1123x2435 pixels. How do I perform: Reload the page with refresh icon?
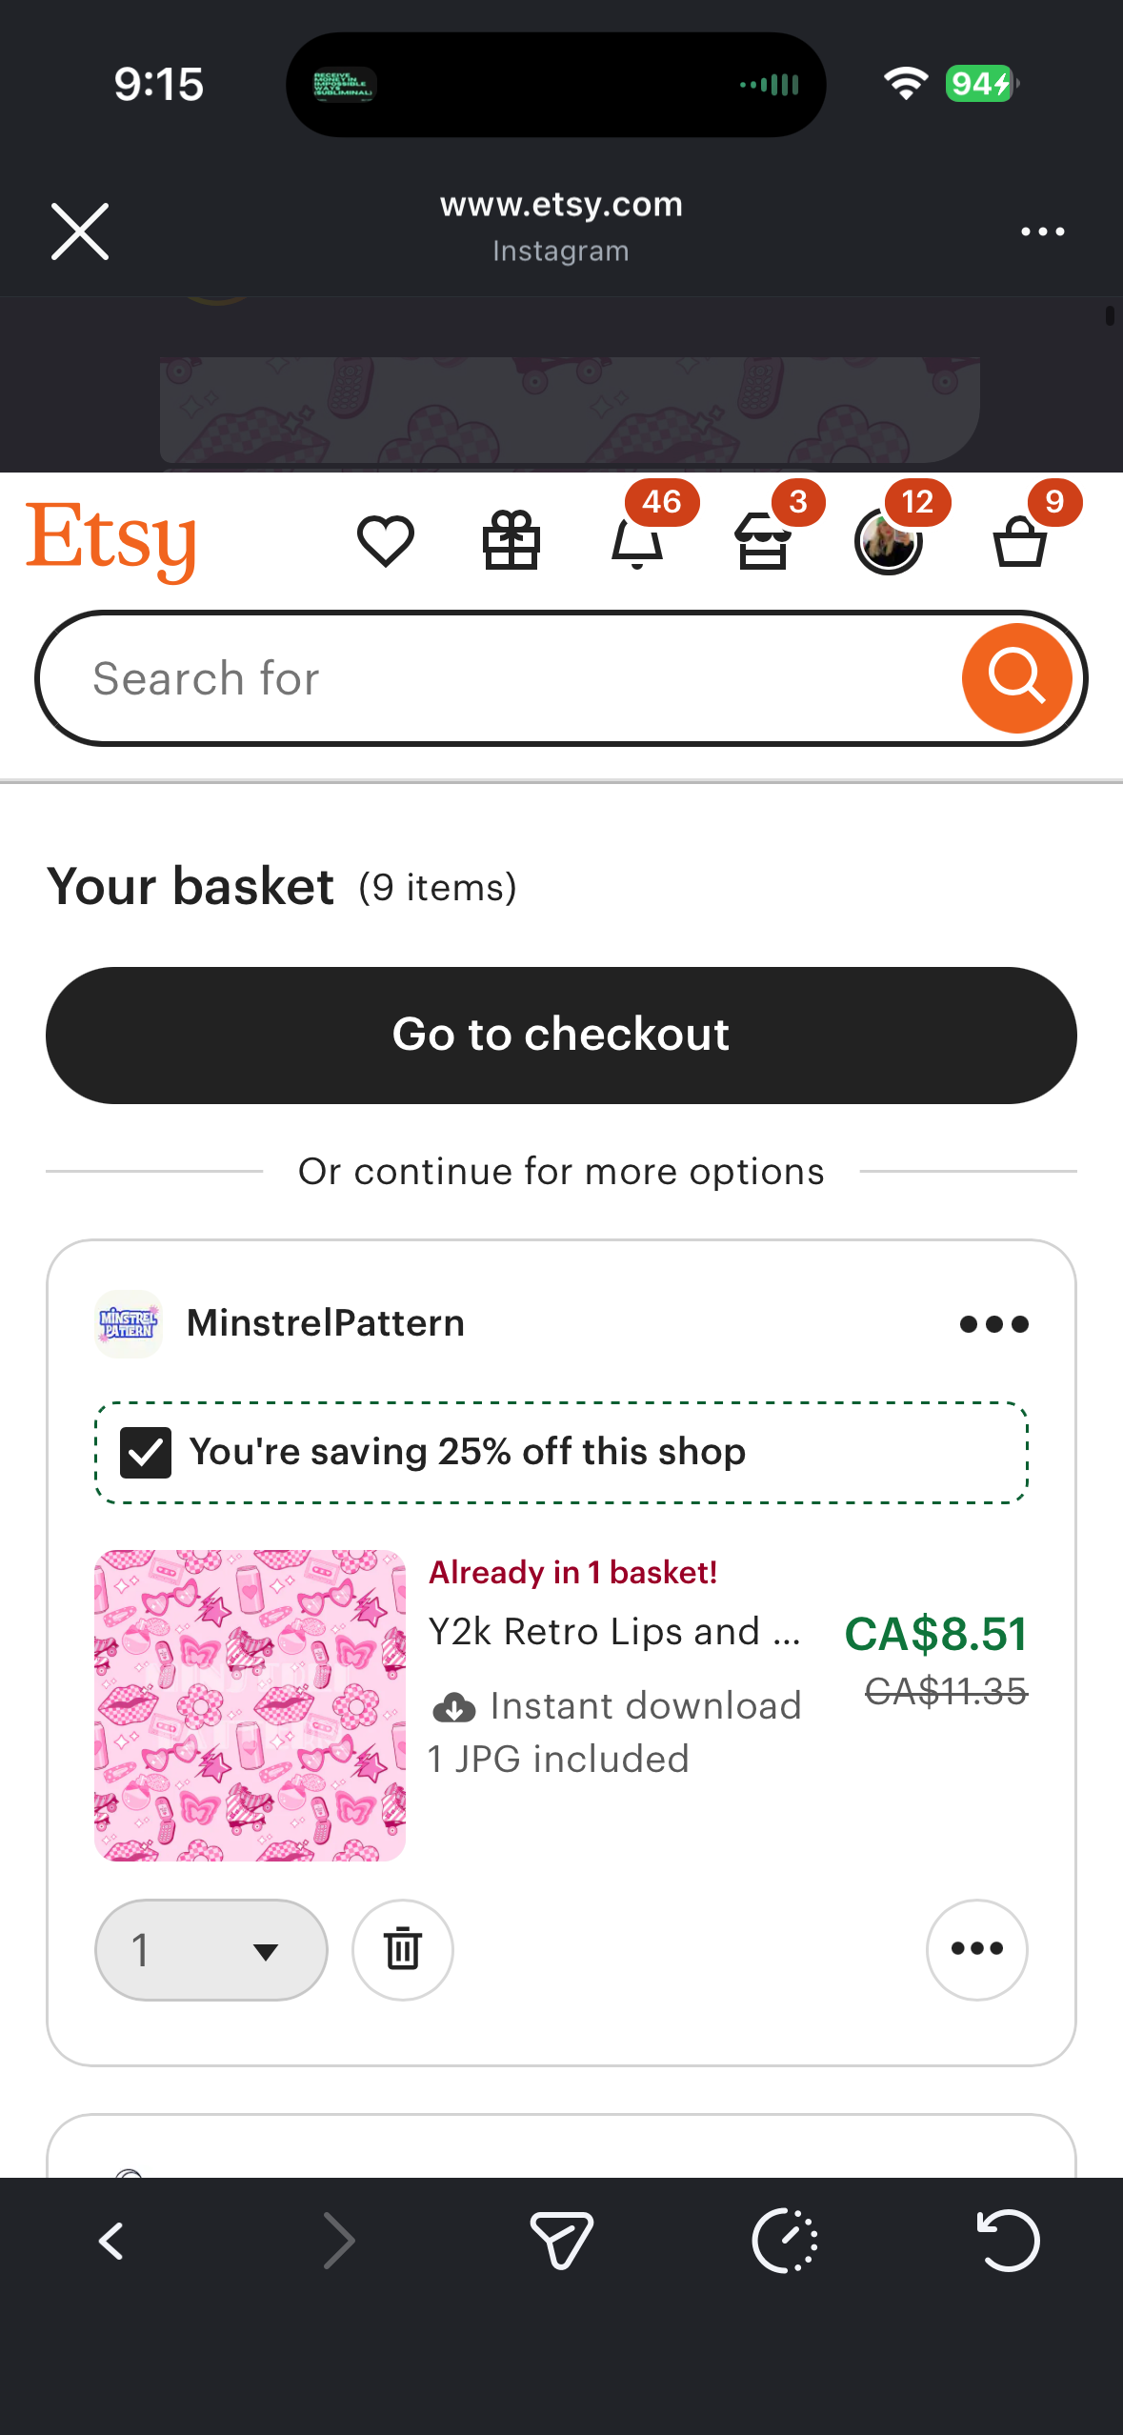pos(1008,2241)
